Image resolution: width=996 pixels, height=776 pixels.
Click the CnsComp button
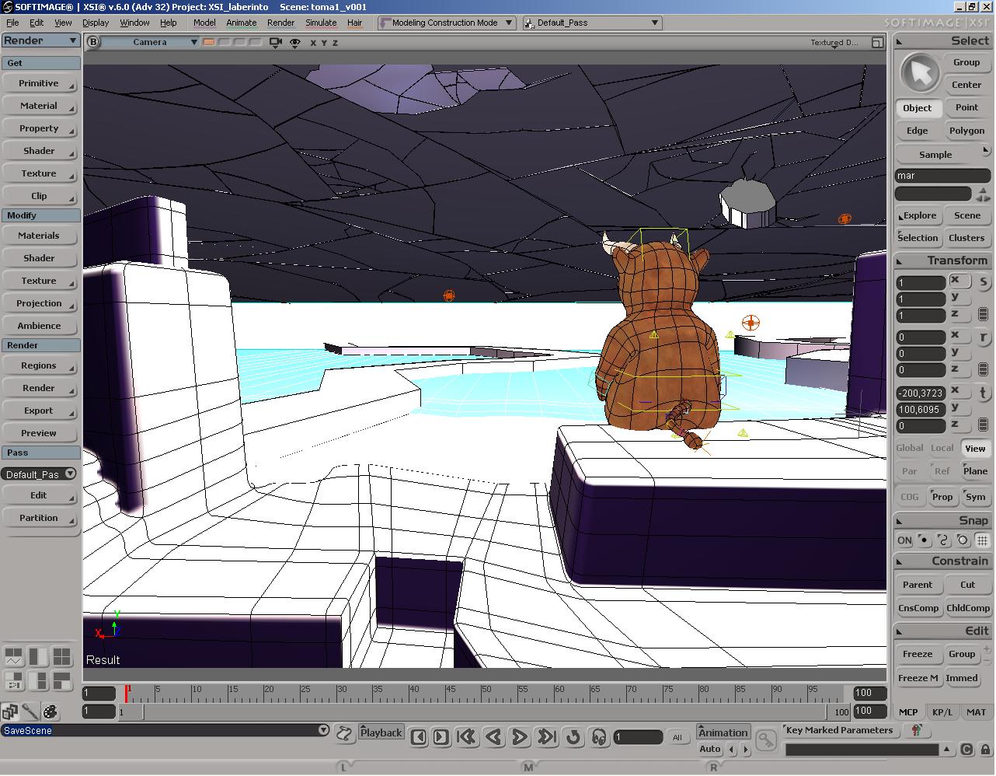pyautogui.click(x=918, y=608)
